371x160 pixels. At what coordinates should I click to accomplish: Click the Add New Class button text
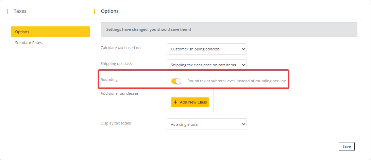[193, 102]
